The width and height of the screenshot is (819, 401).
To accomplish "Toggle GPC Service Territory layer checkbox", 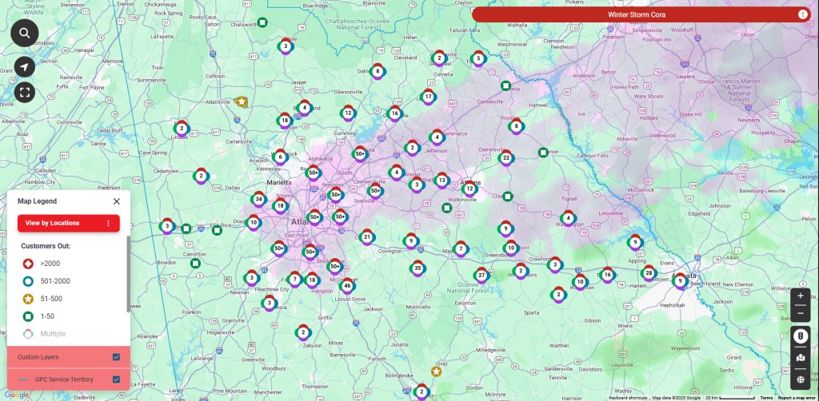I will coord(117,379).
